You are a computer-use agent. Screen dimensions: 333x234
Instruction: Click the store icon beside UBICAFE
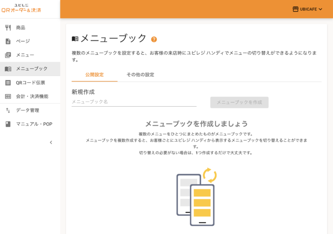[x=295, y=9]
